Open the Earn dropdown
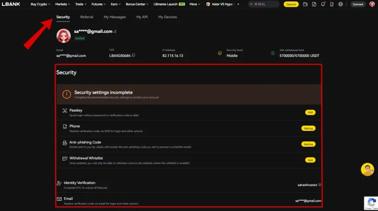 tap(116, 4)
